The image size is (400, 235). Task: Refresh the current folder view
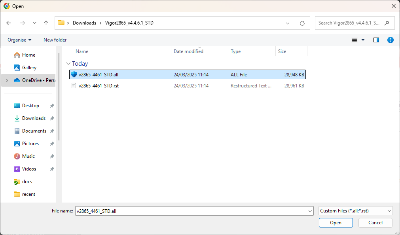pos(302,23)
